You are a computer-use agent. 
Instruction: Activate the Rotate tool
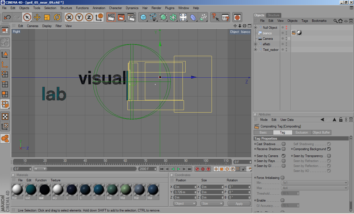point(57,17)
